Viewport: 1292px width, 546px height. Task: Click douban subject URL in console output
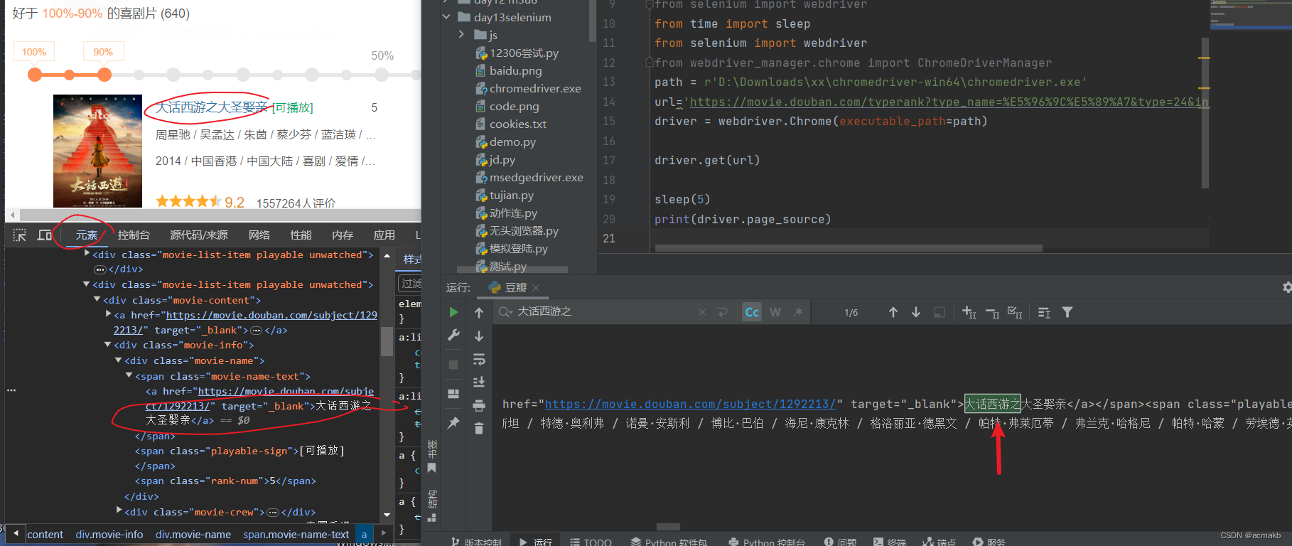click(690, 404)
